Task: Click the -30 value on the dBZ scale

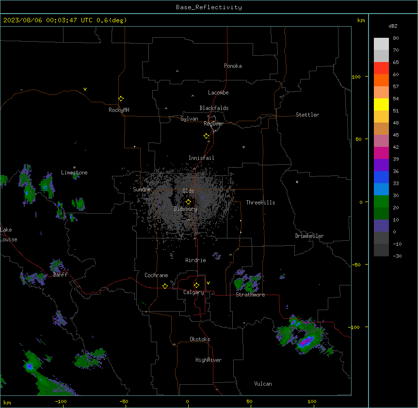Action: coord(397,256)
